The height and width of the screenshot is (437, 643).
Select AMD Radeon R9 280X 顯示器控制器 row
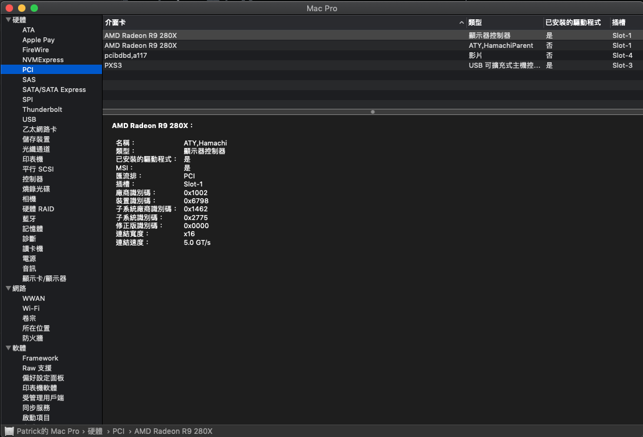[x=372, y=35]
